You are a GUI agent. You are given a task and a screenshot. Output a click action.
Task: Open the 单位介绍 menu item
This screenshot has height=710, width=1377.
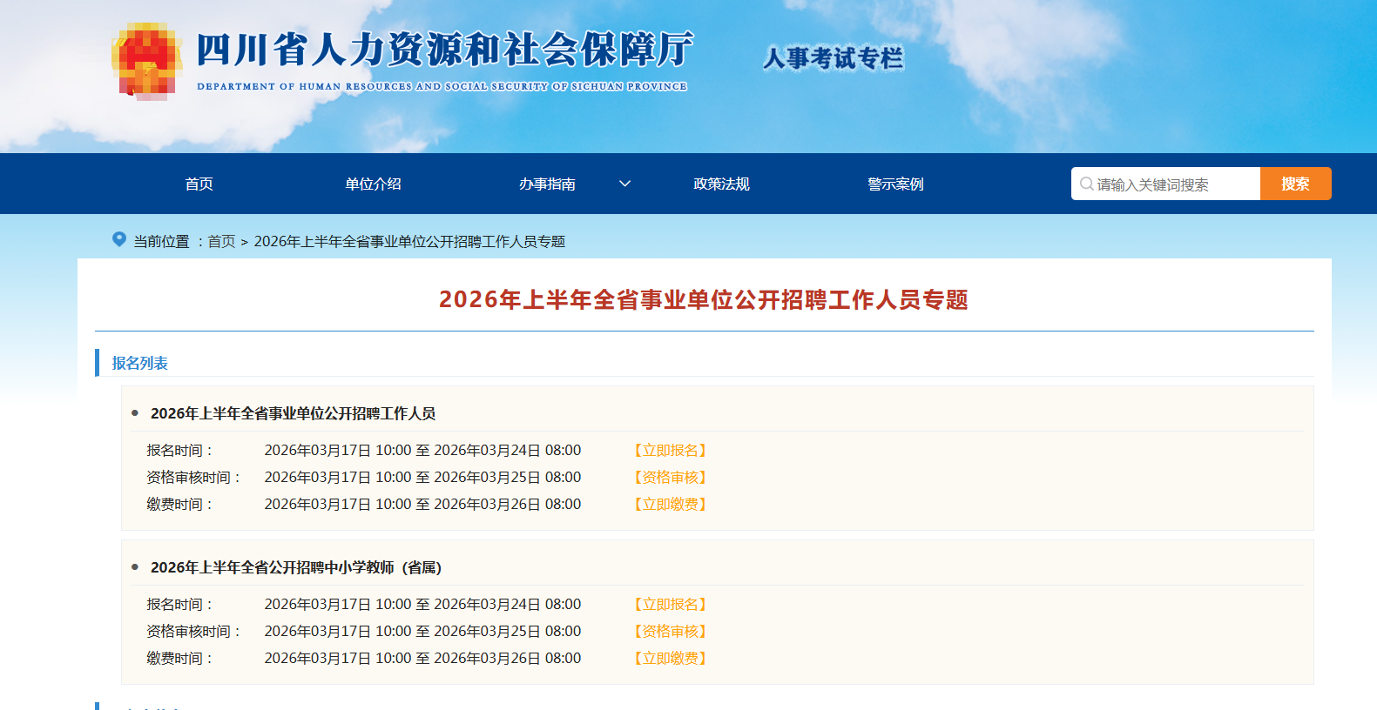(373, 184)
